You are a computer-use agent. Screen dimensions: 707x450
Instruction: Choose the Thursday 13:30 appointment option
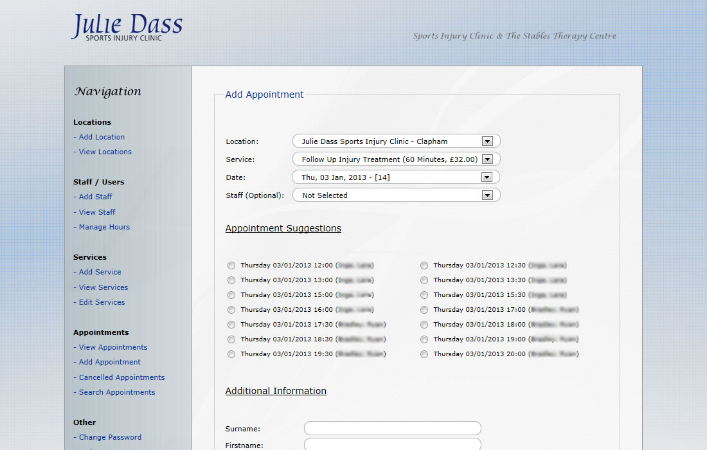click(424, 280)
